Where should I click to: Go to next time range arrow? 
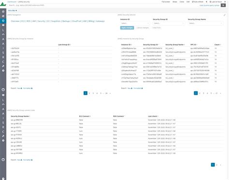(x=225, y=2)
